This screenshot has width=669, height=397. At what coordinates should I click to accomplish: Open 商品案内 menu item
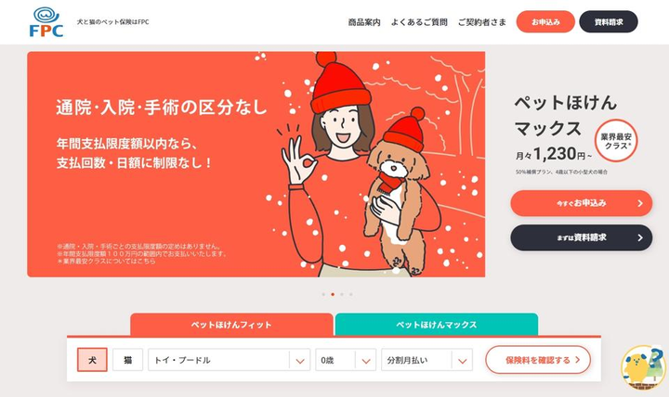tap(364, 22)
